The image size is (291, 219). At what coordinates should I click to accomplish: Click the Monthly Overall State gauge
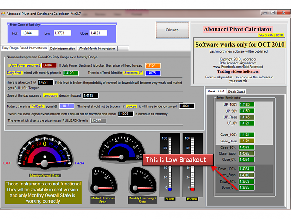pyautogui.click(x=45, y=152)
